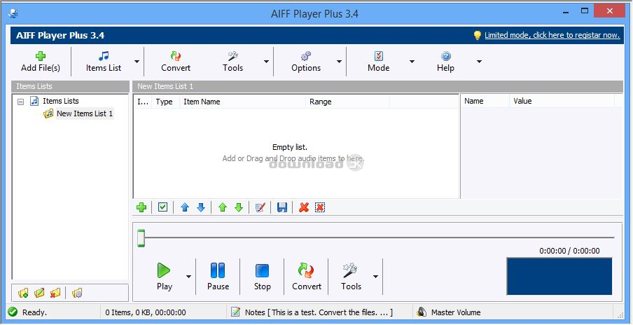Click the red X delete item icon
This screenshot has height=325, width=633.
click(x=304, y=207)
